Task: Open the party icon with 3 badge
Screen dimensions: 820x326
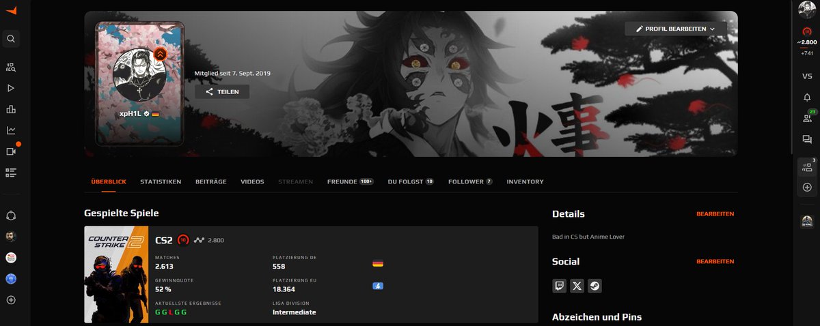Action: (807, 167)
